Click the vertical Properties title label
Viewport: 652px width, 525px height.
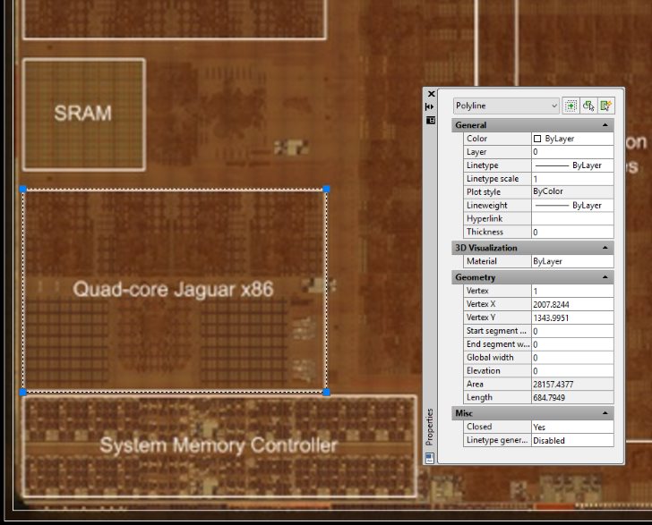[x=430, y=427]
